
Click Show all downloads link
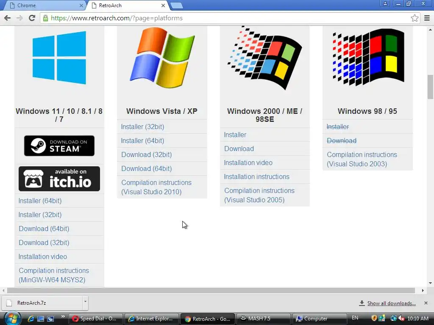tap(391, 303)
